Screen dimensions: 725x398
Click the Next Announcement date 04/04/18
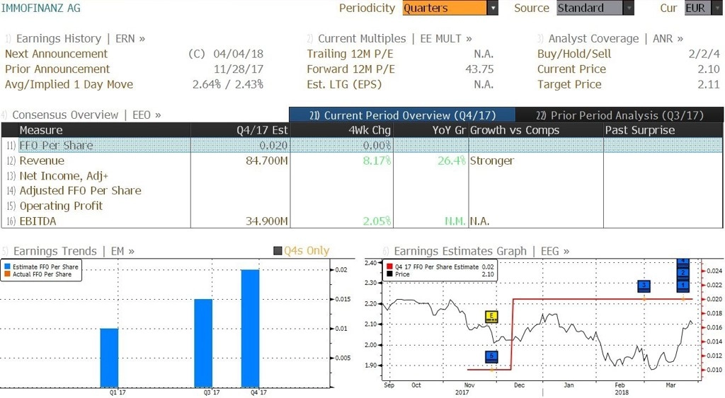click(x=238, y=54)
